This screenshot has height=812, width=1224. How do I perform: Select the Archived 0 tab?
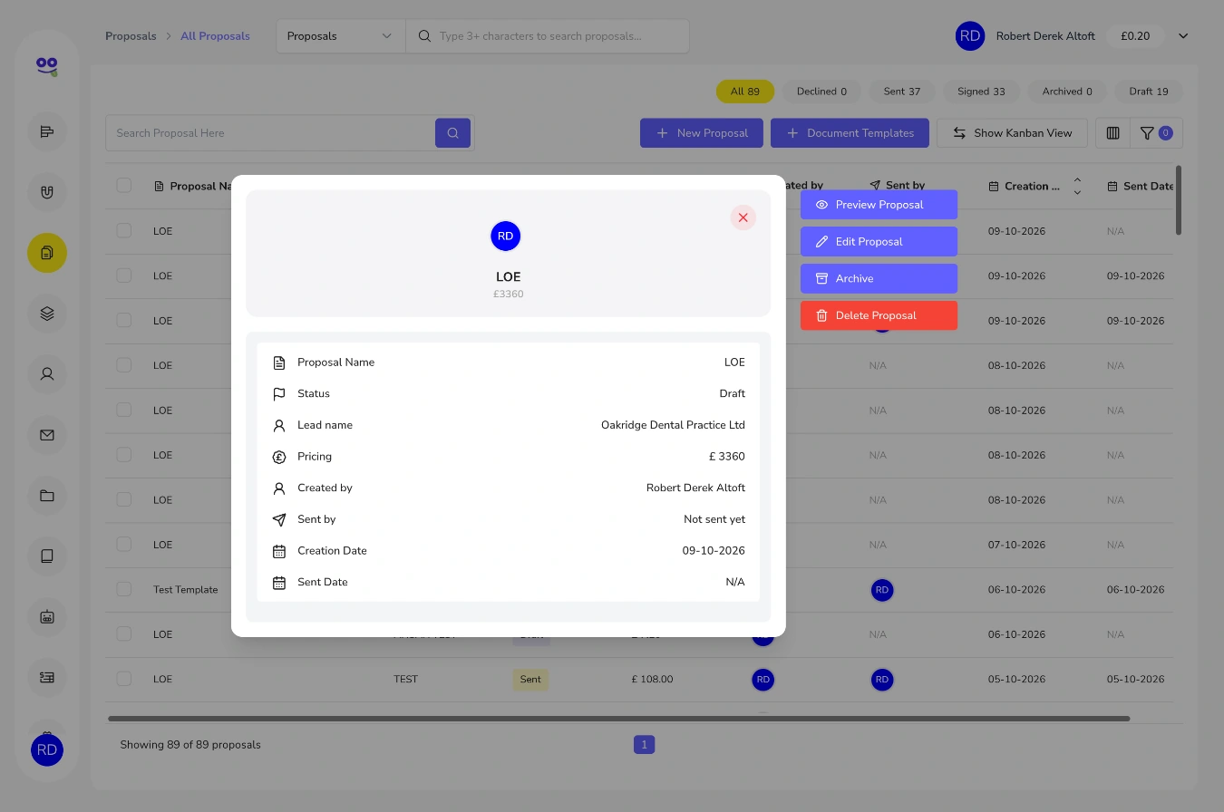(x=1067, y=92)
